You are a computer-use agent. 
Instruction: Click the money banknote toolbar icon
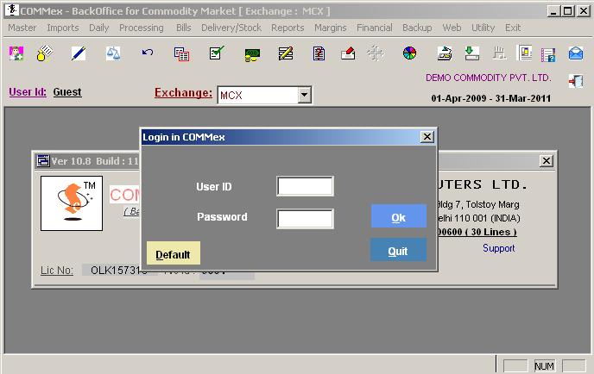click(252, 54)
